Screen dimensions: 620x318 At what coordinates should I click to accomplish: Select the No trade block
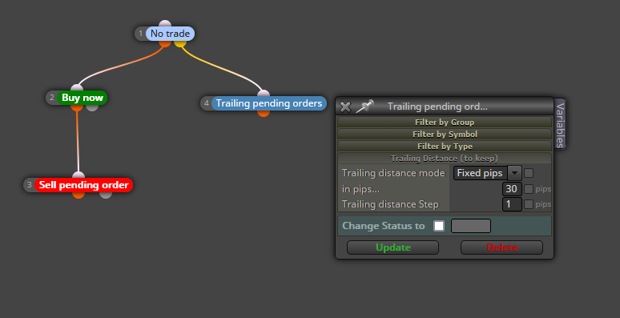coord(170,34)
